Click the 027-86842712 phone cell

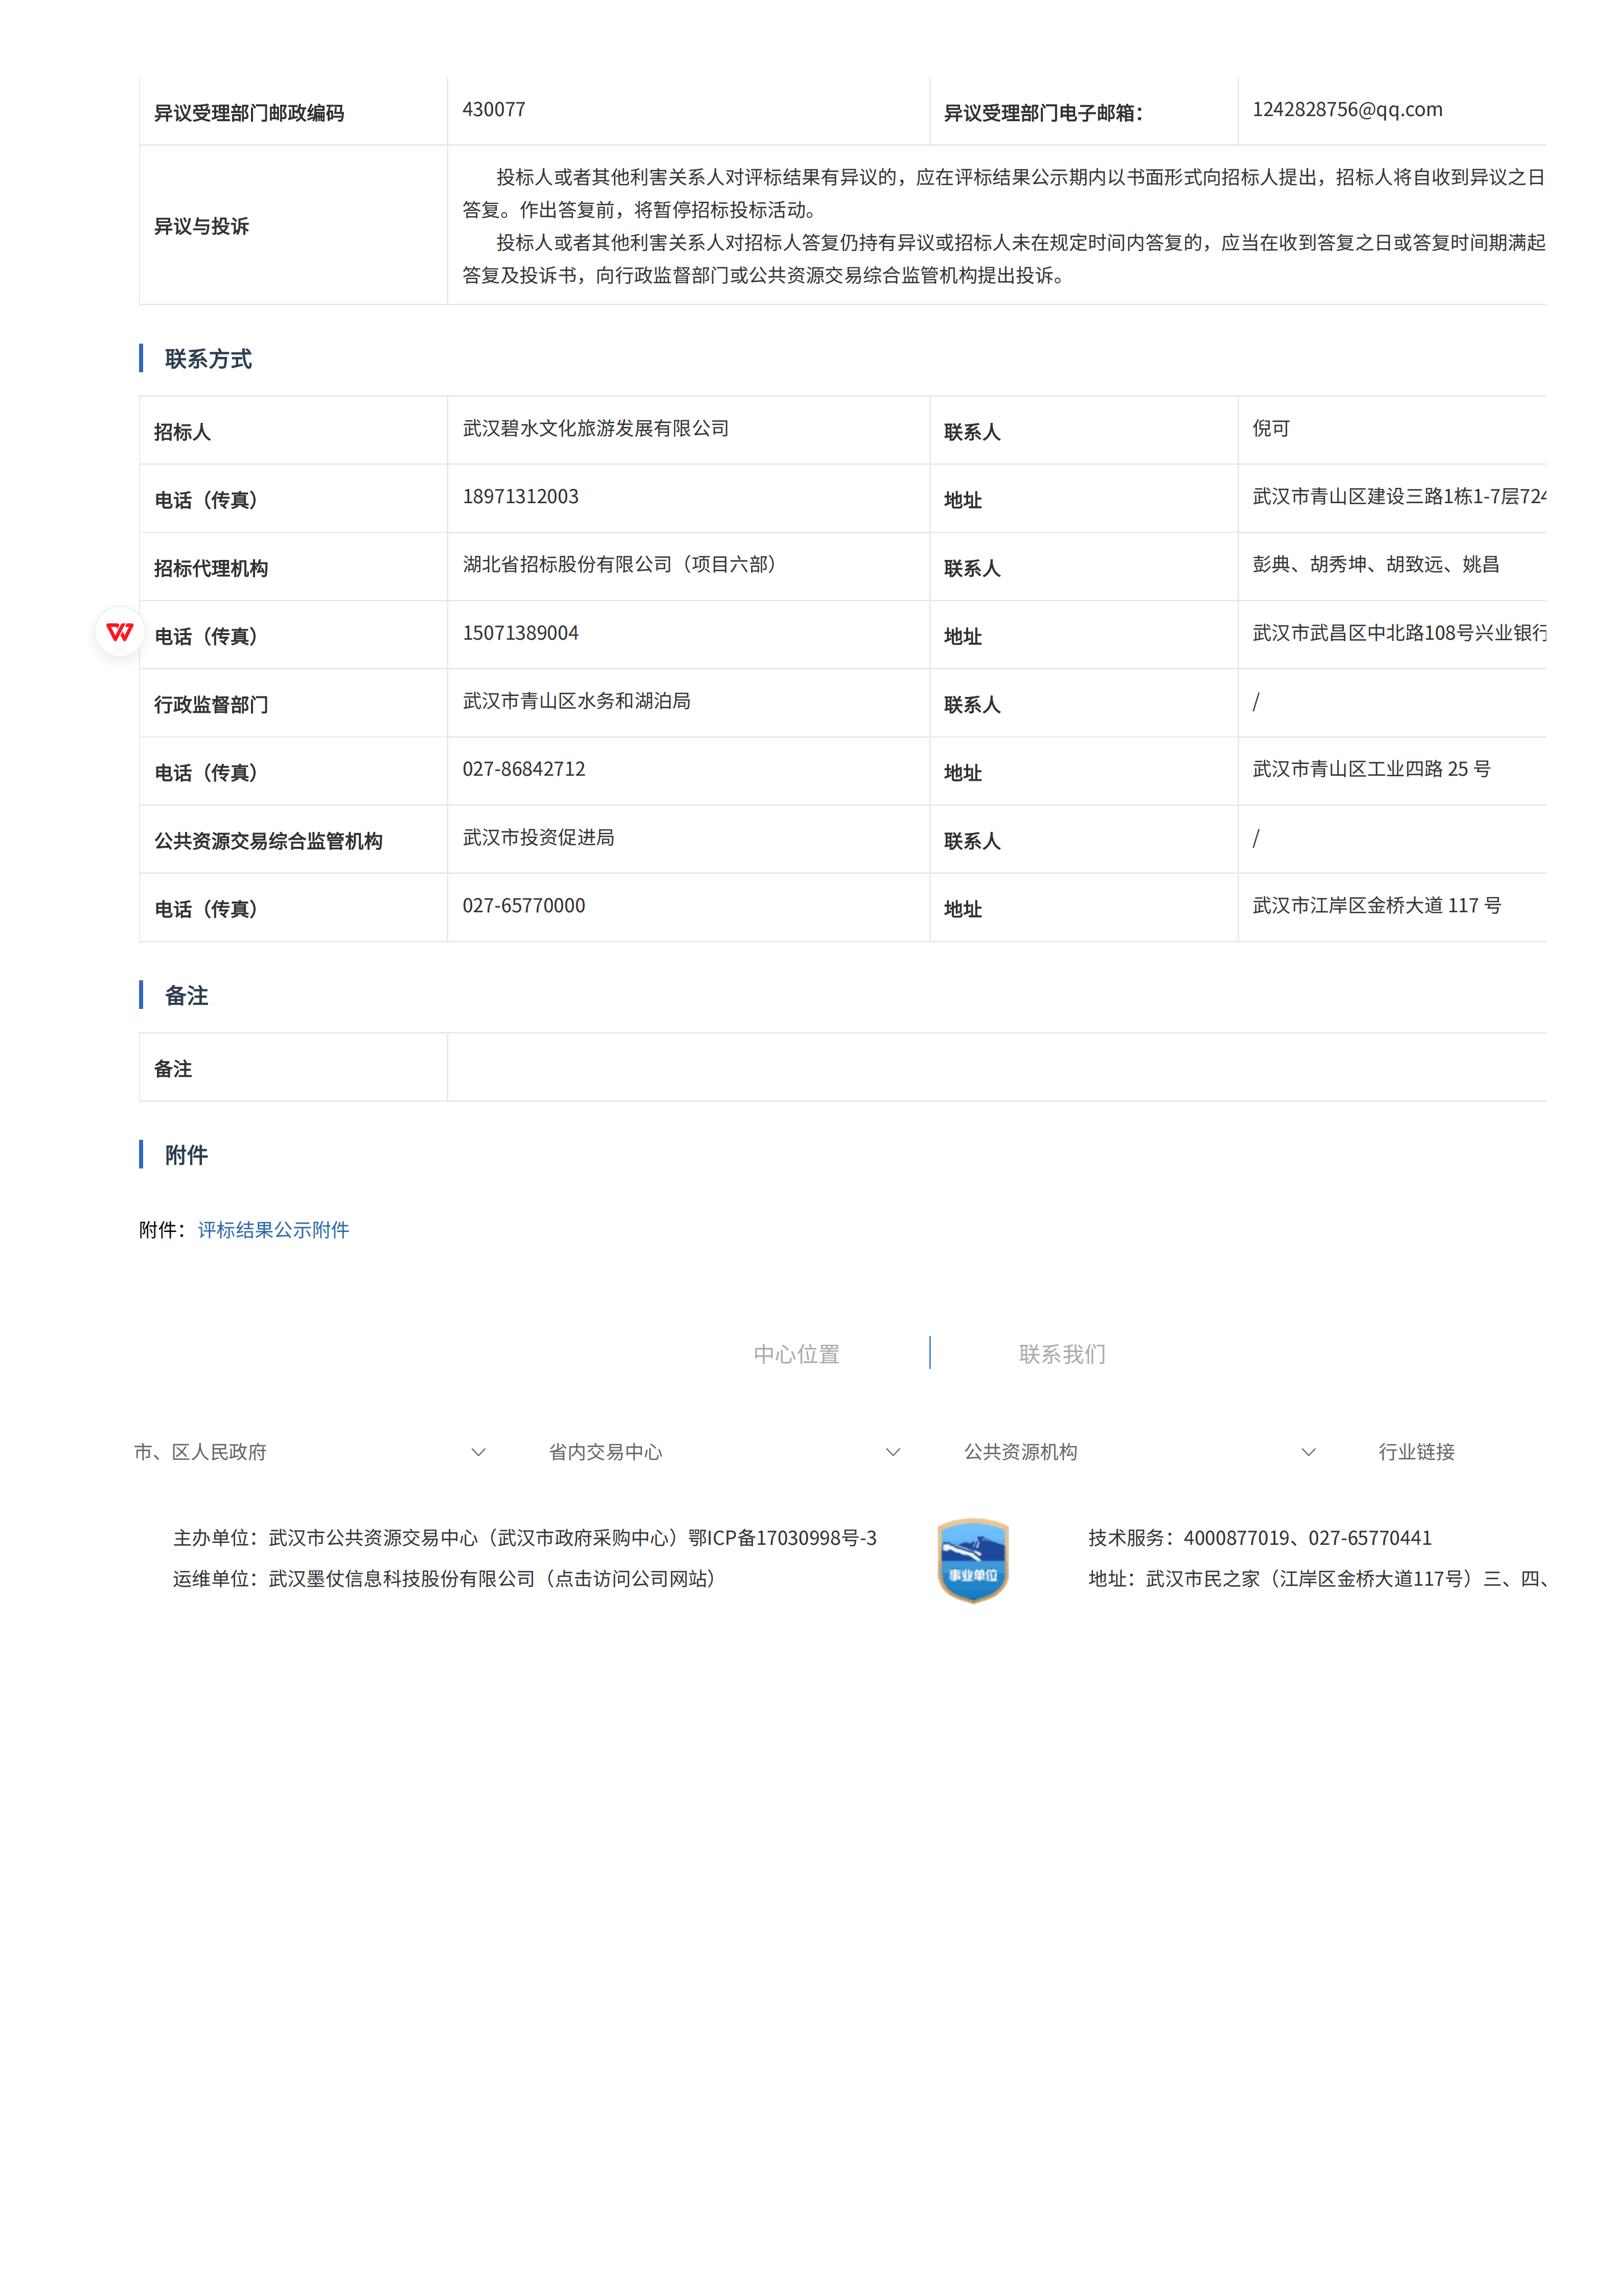[x=523, y=769]
